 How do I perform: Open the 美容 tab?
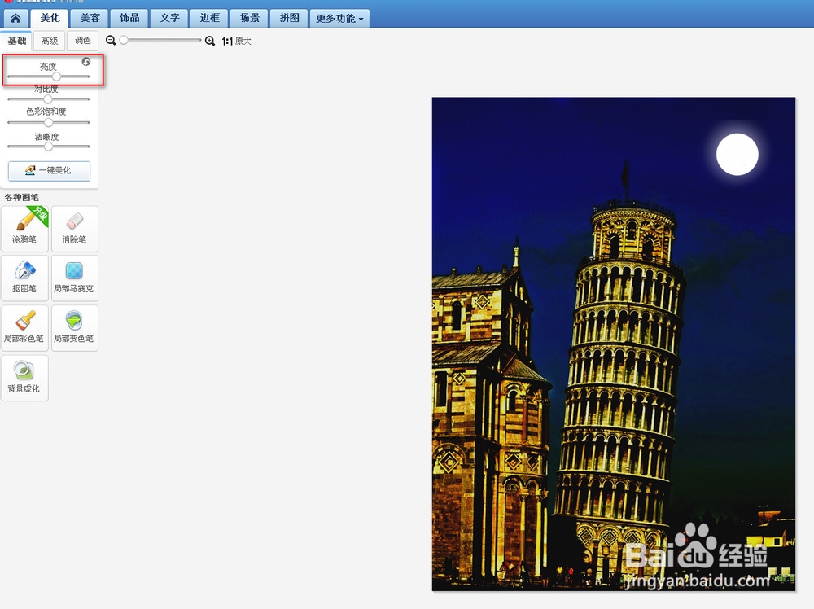pyautogui.click(x=90, y=19)
